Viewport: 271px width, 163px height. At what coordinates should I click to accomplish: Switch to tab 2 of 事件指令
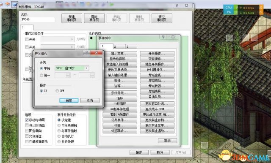(119, 46)
